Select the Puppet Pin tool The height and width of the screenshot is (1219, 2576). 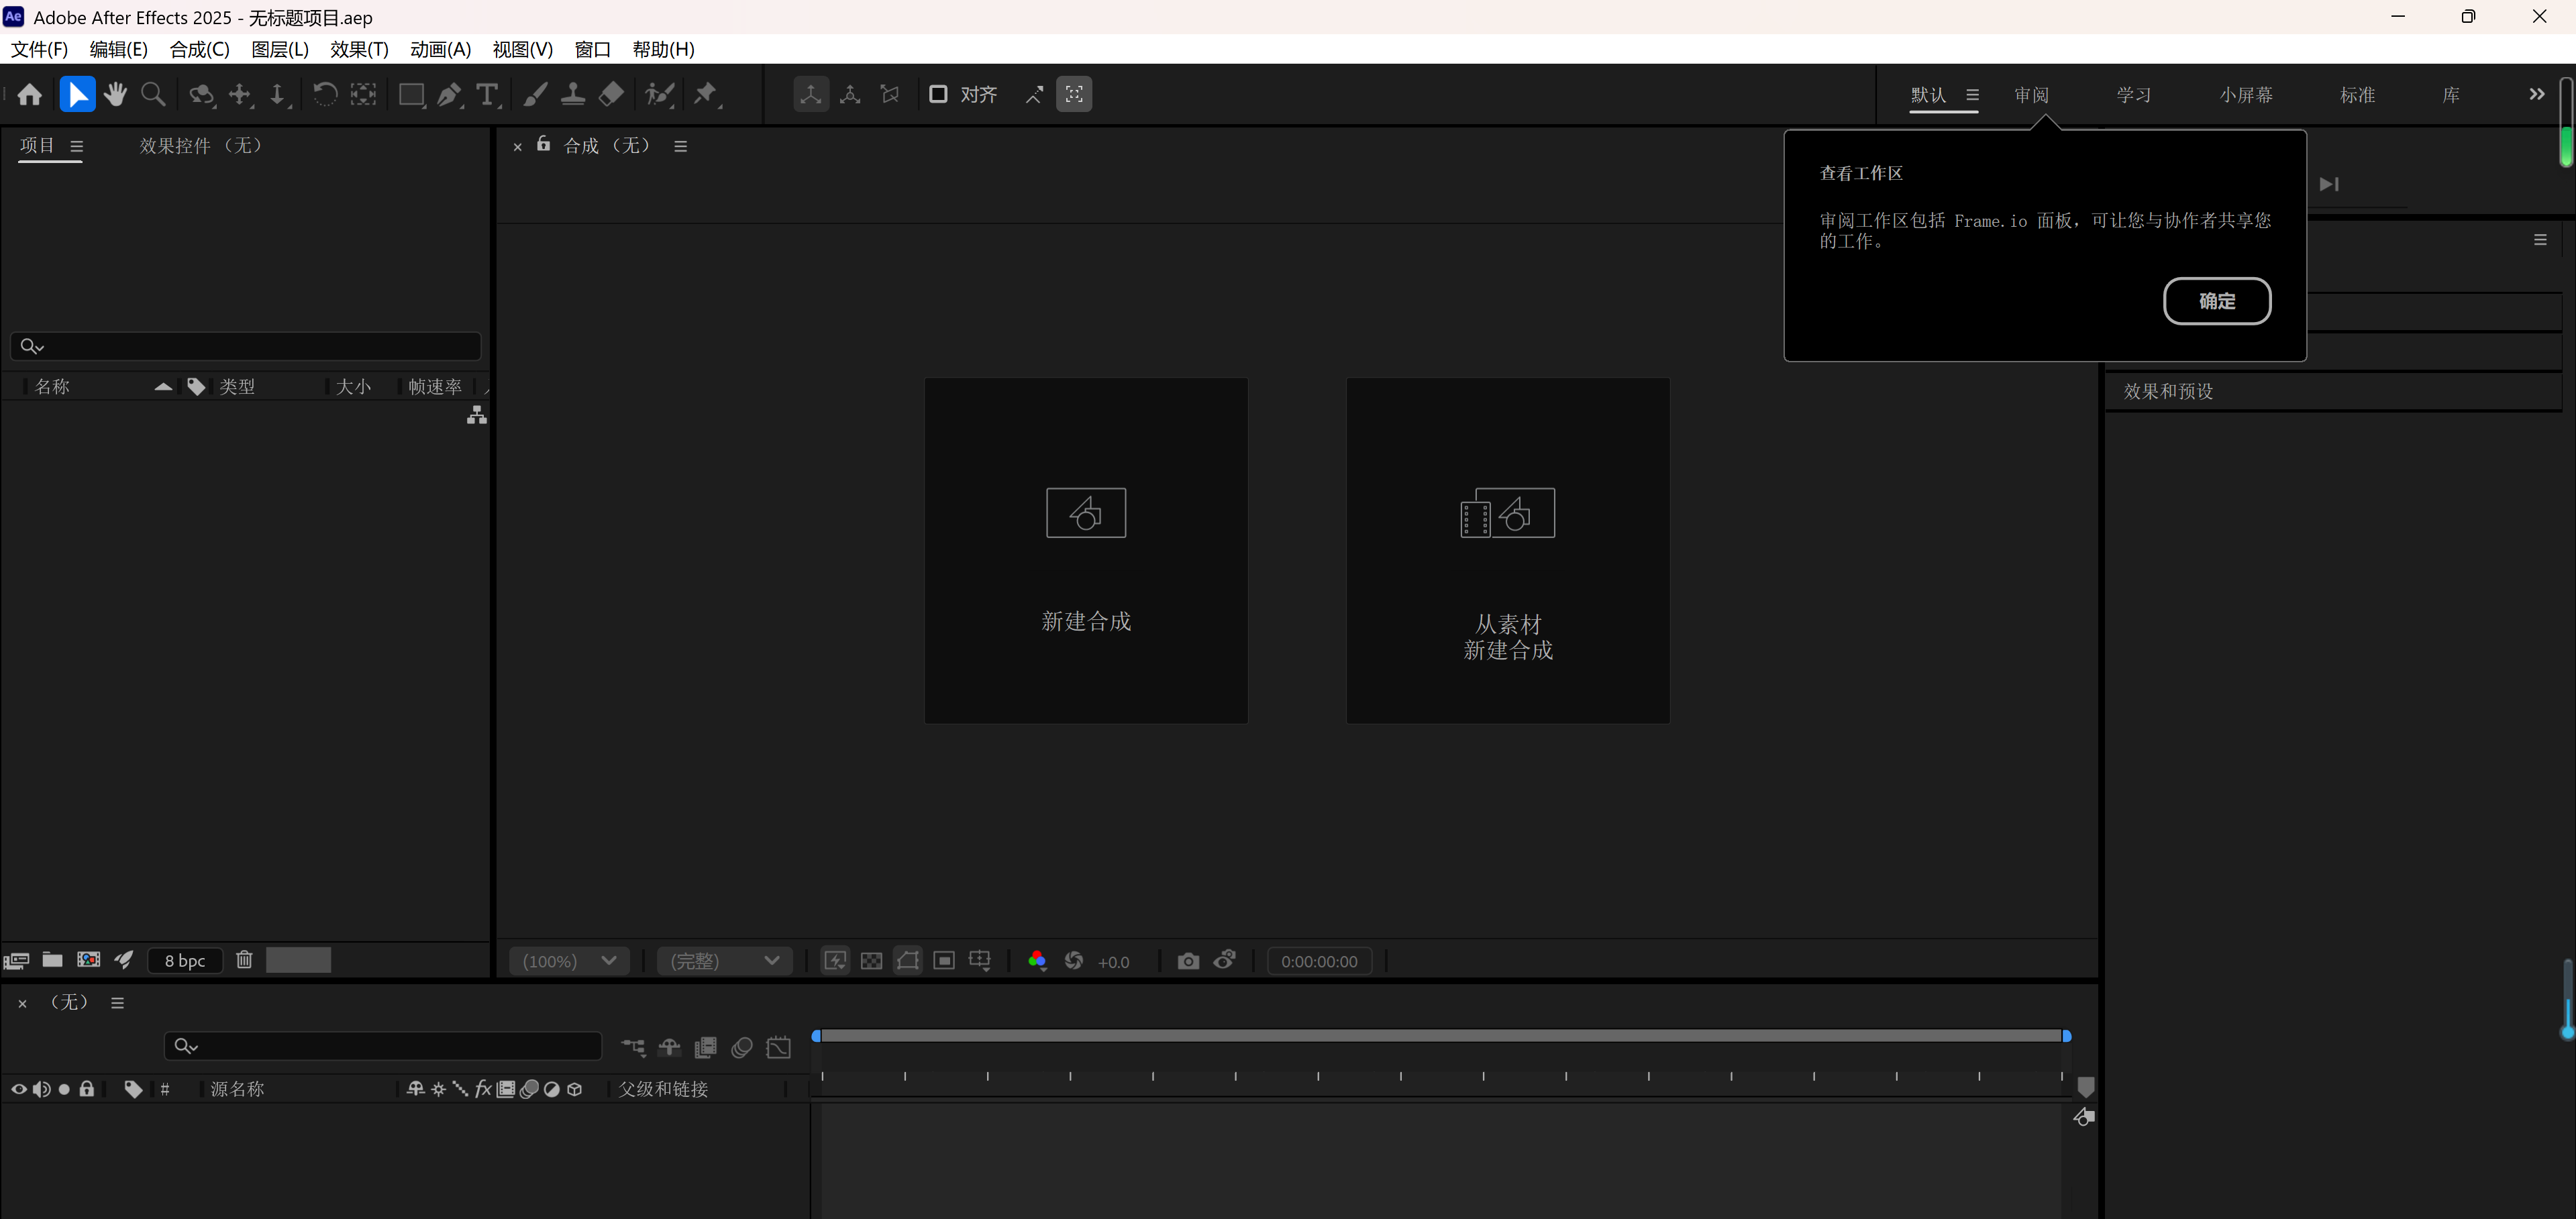707,94
